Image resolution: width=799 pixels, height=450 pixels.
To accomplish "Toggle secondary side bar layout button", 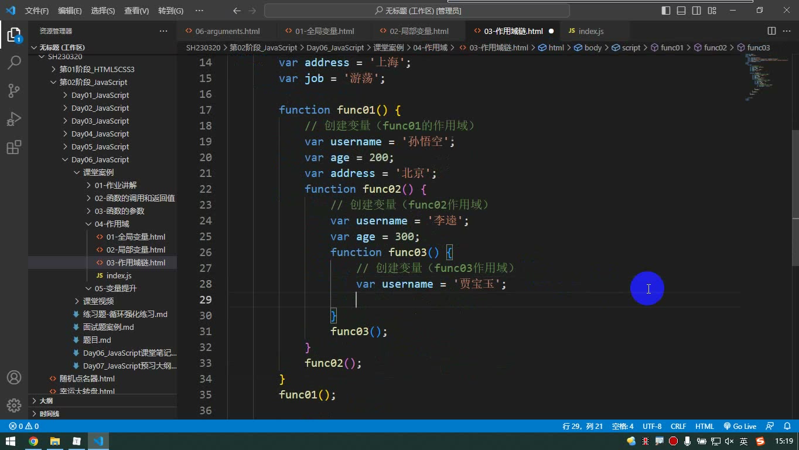I will [x=696, y=11].
